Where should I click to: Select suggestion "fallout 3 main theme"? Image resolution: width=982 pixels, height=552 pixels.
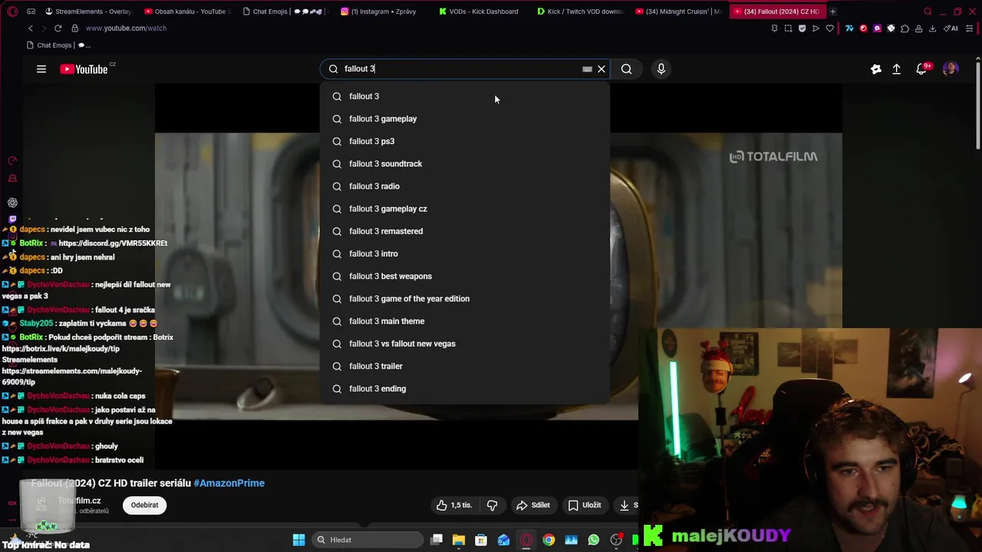point(465,321)
